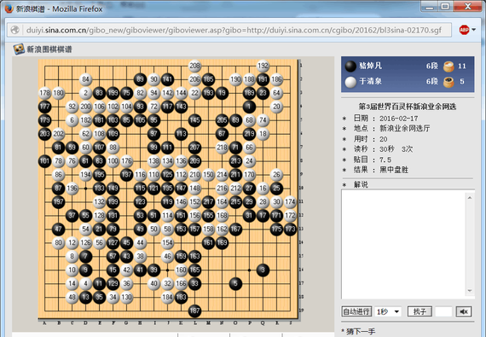
Task: Click white stone number 20
Action: 276,107
